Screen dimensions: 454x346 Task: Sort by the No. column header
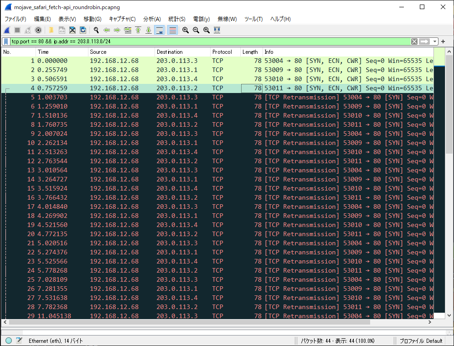[19, 52]
